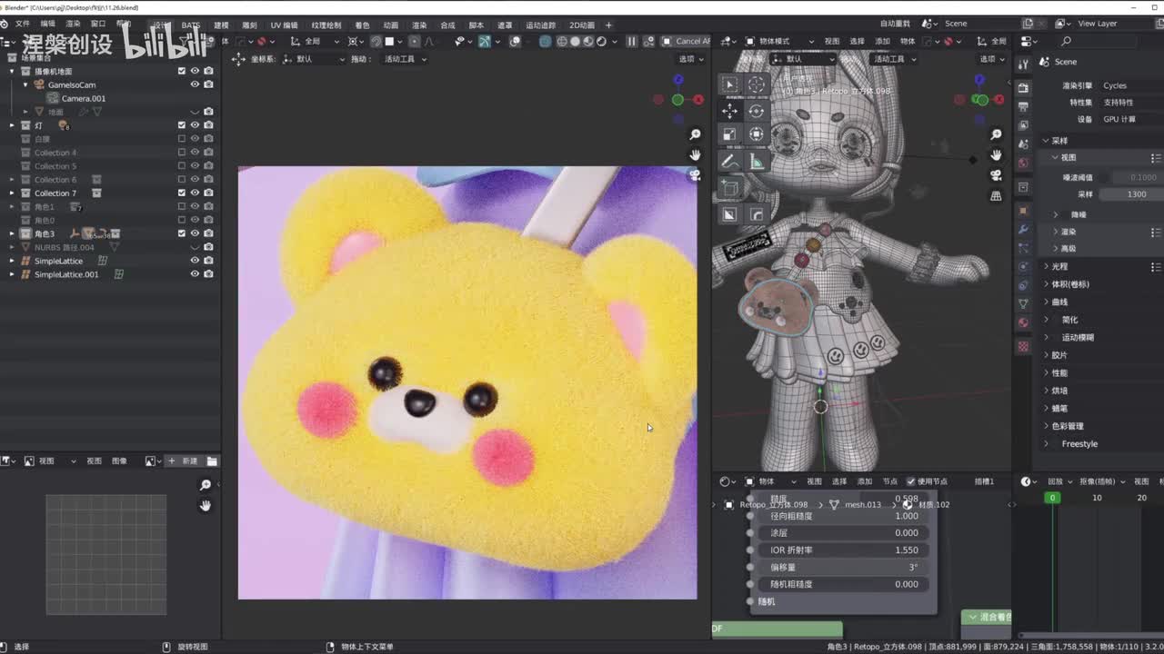1164x654 pixels.
Task: Activate the Transform tool in viewport toolbar
Action: click(757, 134)
